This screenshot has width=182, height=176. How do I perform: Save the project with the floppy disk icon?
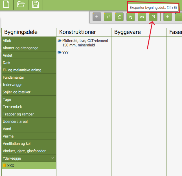click(x=36, y=4)
